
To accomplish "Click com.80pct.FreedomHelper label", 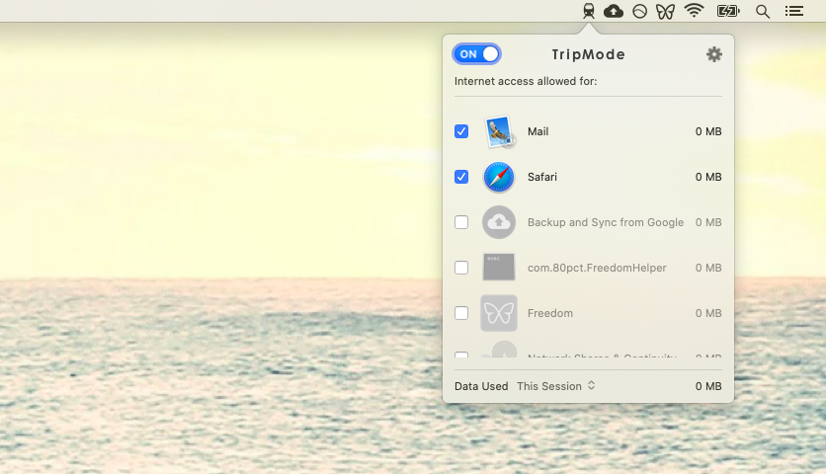I will point(597,268).
